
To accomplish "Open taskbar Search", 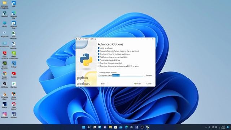I will [89, 127].
